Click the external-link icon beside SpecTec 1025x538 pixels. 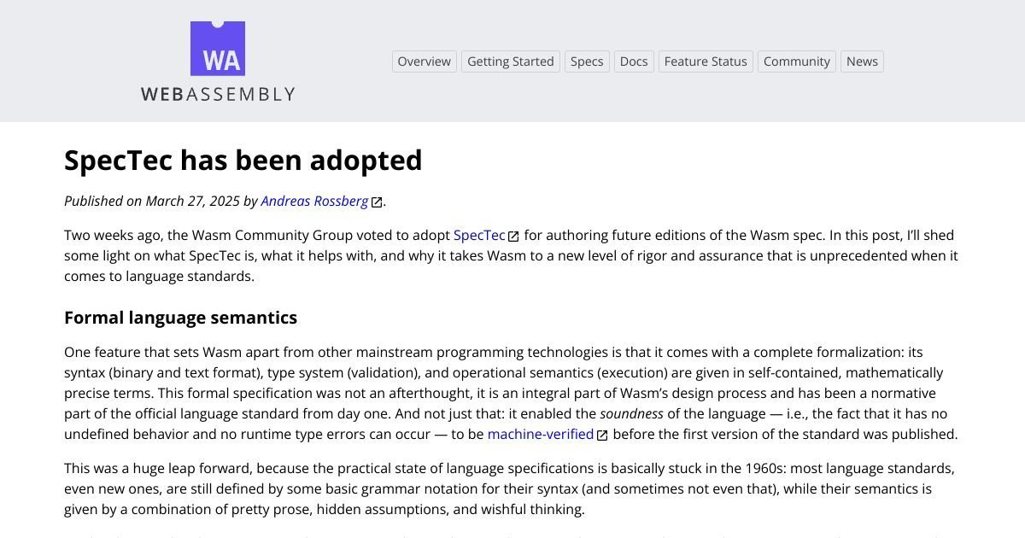[x=512, y=235]
